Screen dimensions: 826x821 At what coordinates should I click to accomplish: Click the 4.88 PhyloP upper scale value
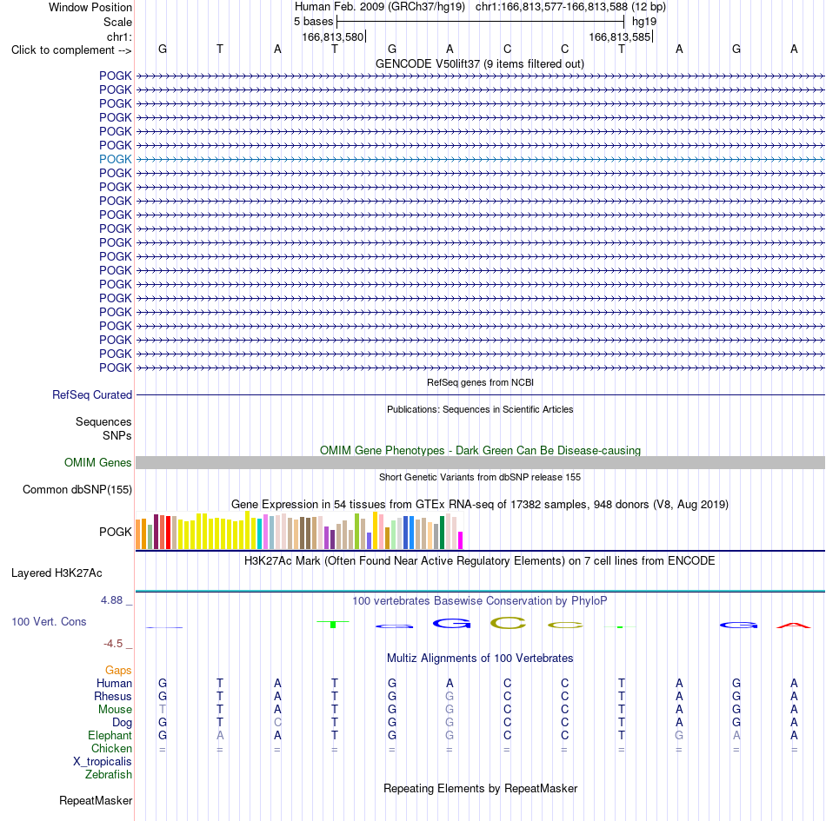point(111,600)
